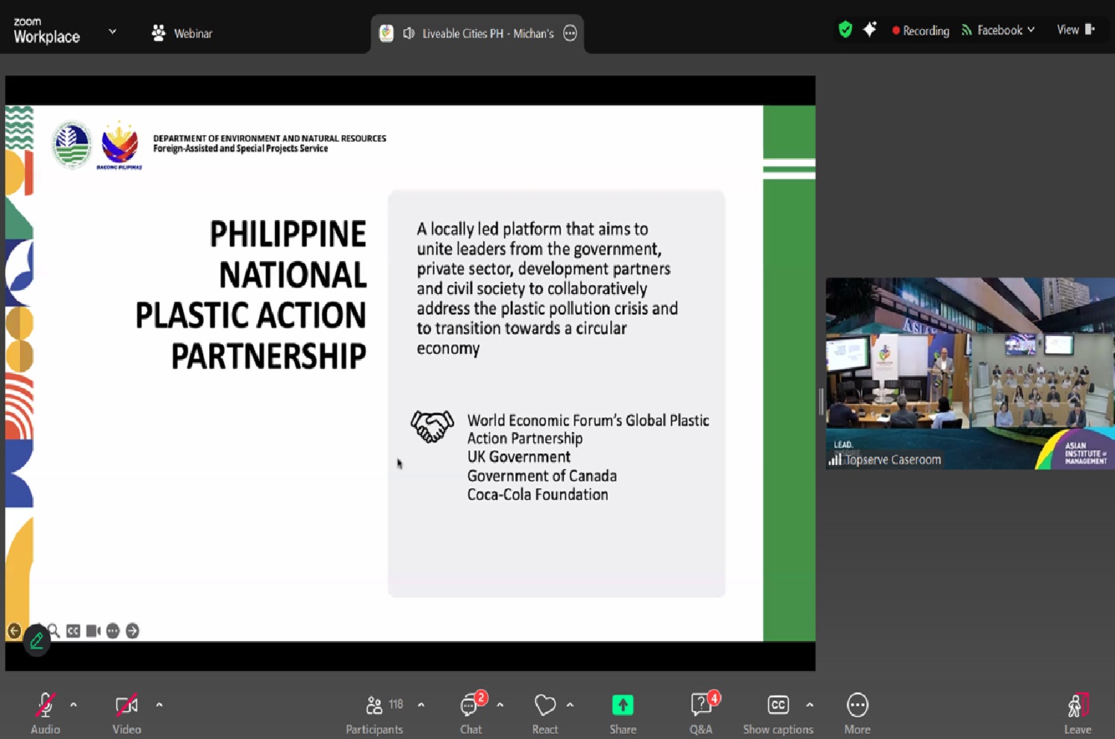Click the slide camera icon
Viewport: 1115px width, 739px height.
coord(93,632)
